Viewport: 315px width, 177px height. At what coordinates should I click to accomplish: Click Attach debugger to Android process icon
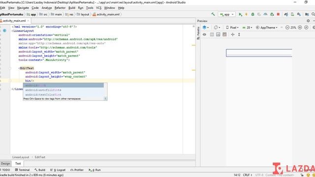point(272,14)
